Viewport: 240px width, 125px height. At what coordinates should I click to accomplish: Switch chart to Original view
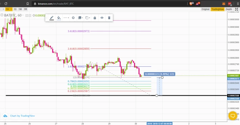click(x=205, y=9)
